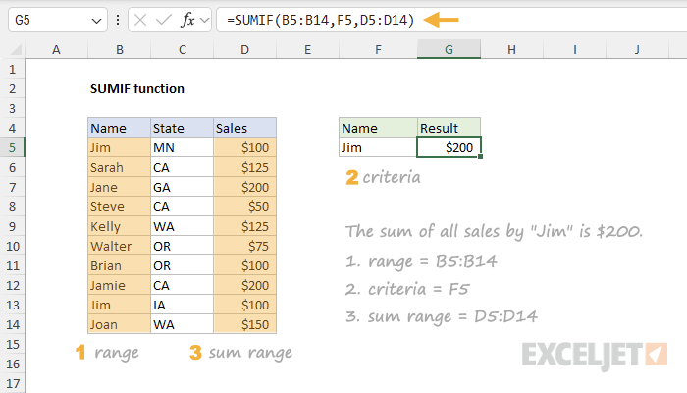The width and height of the screenshot is (687, 393).
Task: Click the Exceljet logo watermark
Action: tap(595, 356)
